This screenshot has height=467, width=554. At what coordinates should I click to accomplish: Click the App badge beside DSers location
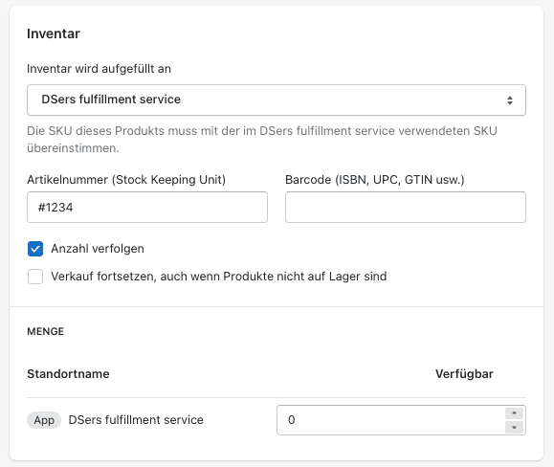(x=44, y=420)
